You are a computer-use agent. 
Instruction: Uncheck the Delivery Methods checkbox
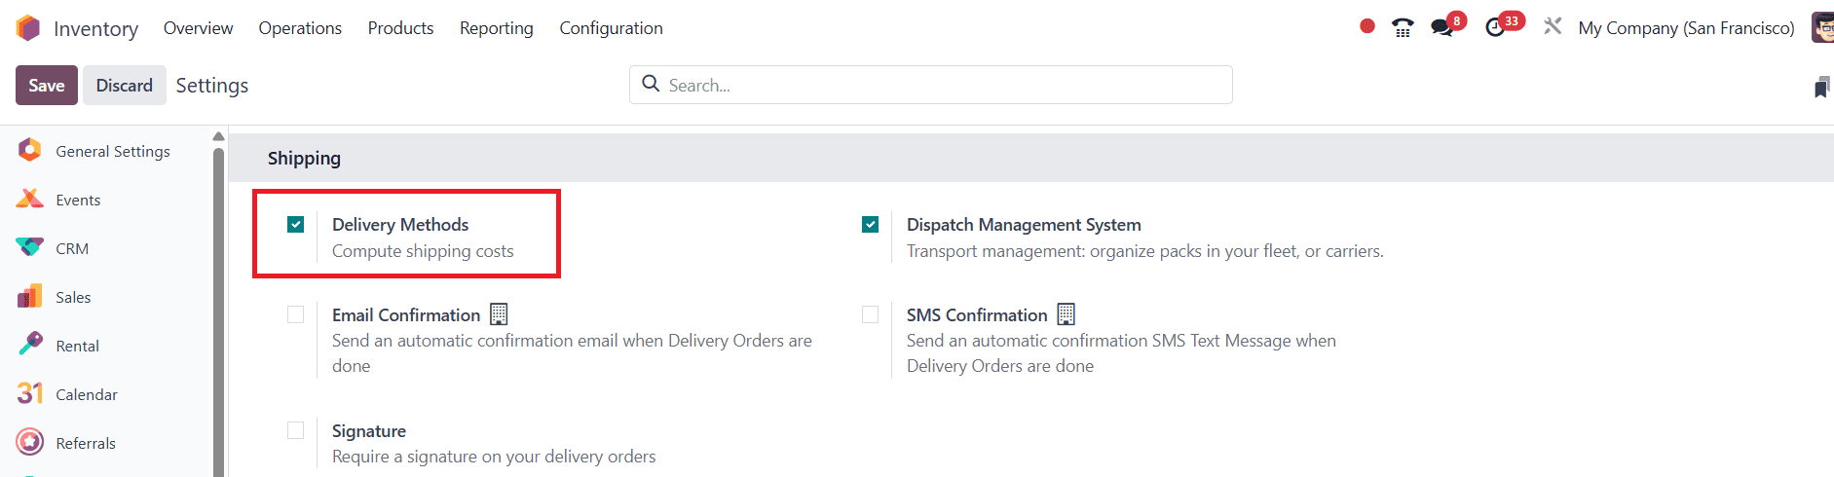click(296, 225)
